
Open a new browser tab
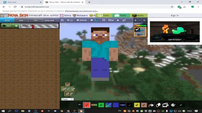[x=89, y=2]
